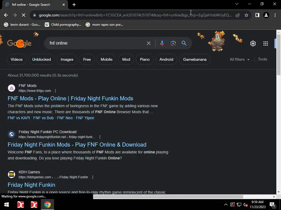Click the KBH Games favicon
The width and height of the screenshot is (281, 210).
[x=12, y=174]
